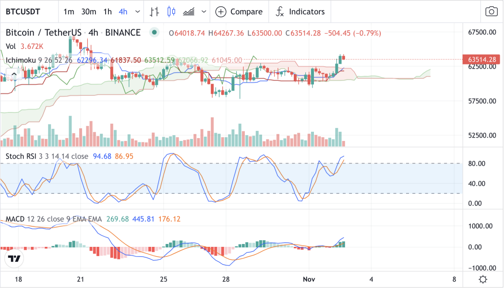
Task: Click the Compare button
Action: tap(239, 12)
